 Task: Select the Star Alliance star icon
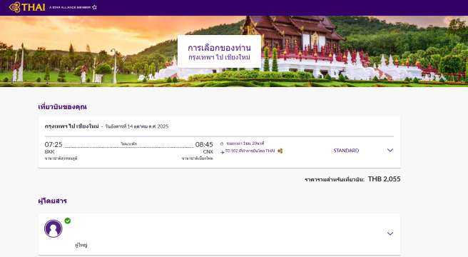pos(94,7)
